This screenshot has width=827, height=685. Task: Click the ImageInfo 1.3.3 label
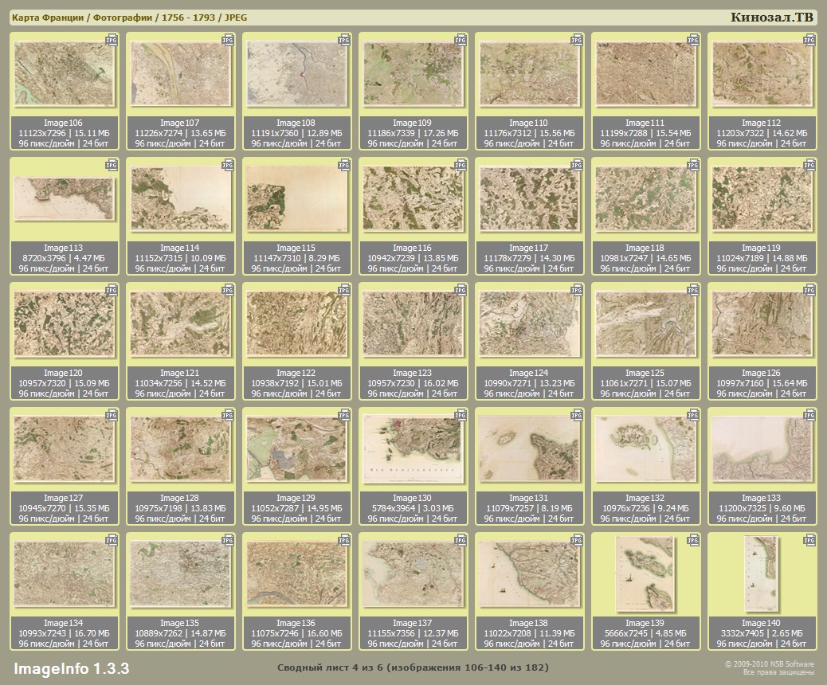pyautogui.click(x=71, y=667)
